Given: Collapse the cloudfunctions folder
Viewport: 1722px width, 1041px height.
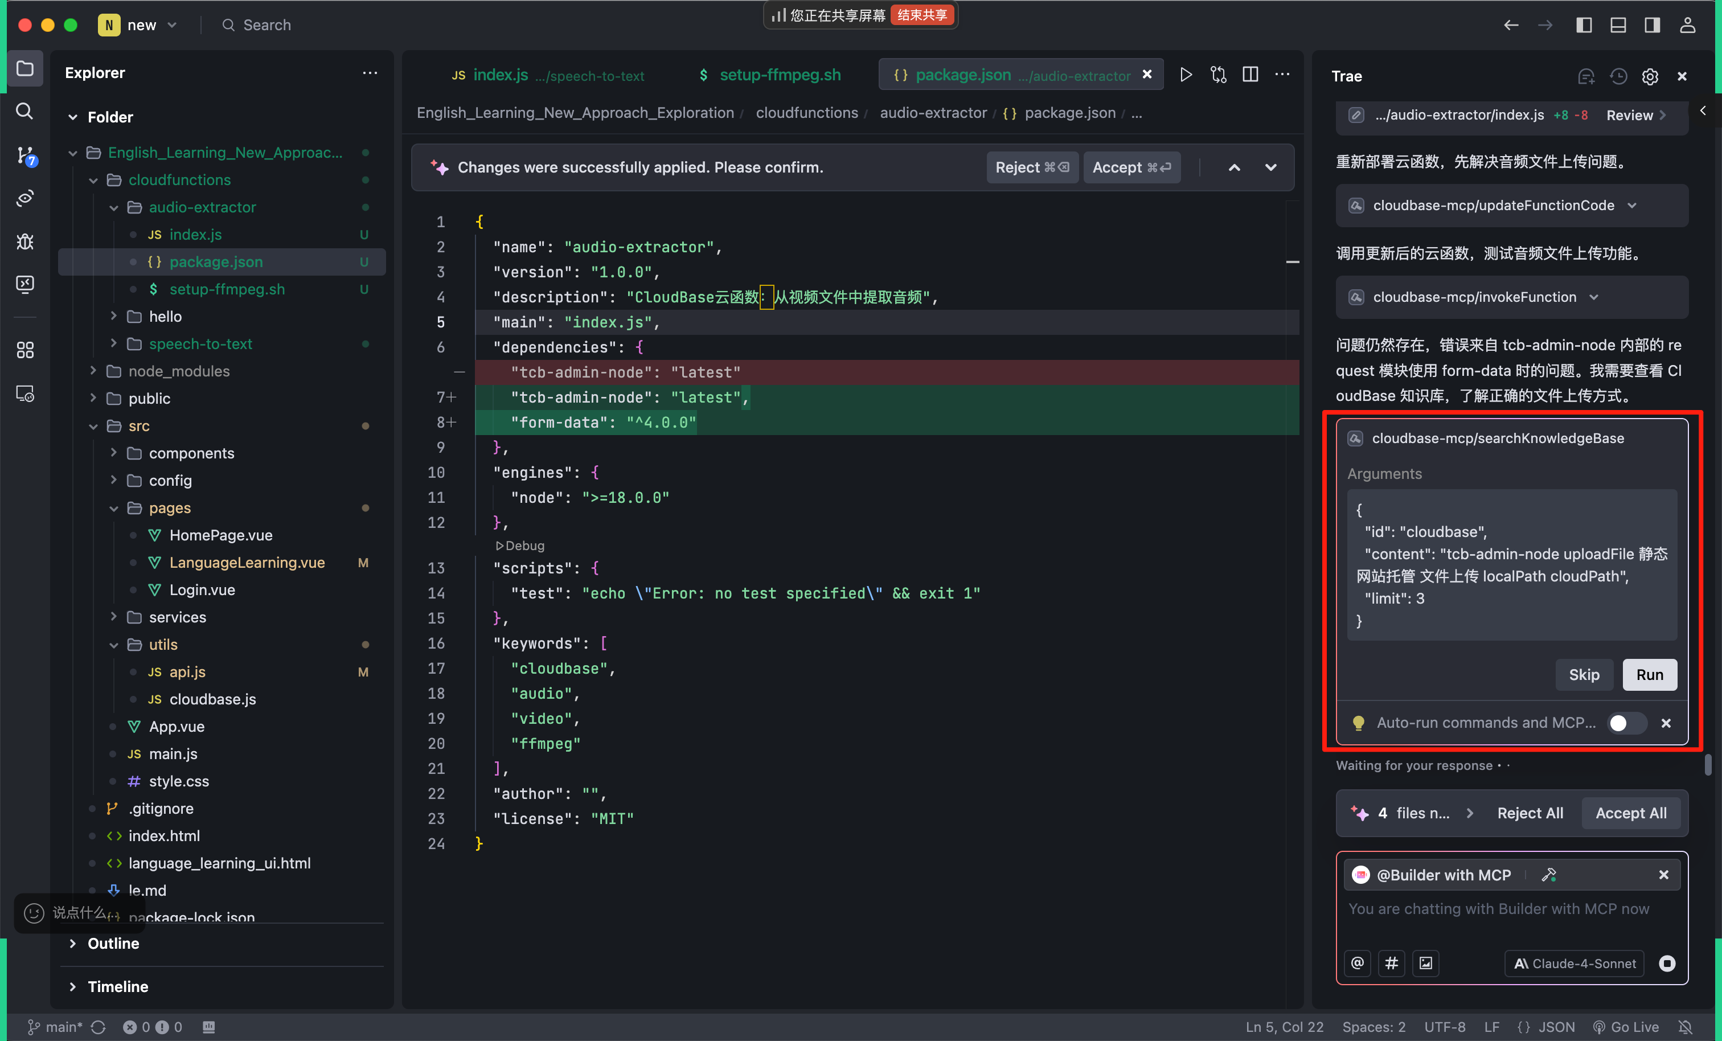Looking at the screenshot, I should point(93,181).
